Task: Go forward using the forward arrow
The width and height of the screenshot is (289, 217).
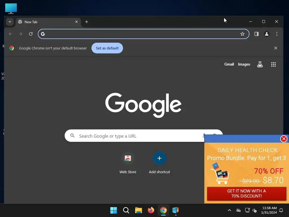Action: (x=21, y=34)
